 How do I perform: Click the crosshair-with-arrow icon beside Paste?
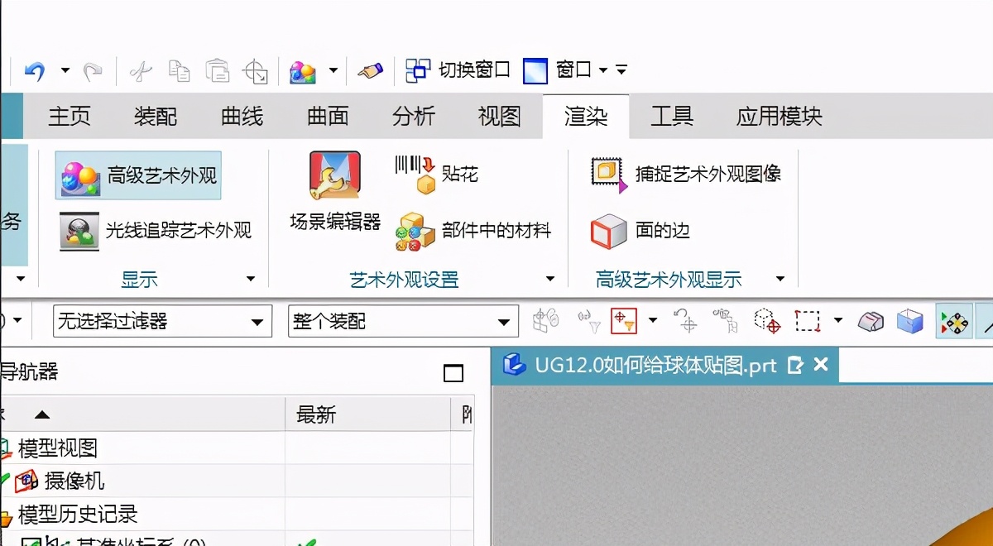pyautogui.click(x=255, y=71)
